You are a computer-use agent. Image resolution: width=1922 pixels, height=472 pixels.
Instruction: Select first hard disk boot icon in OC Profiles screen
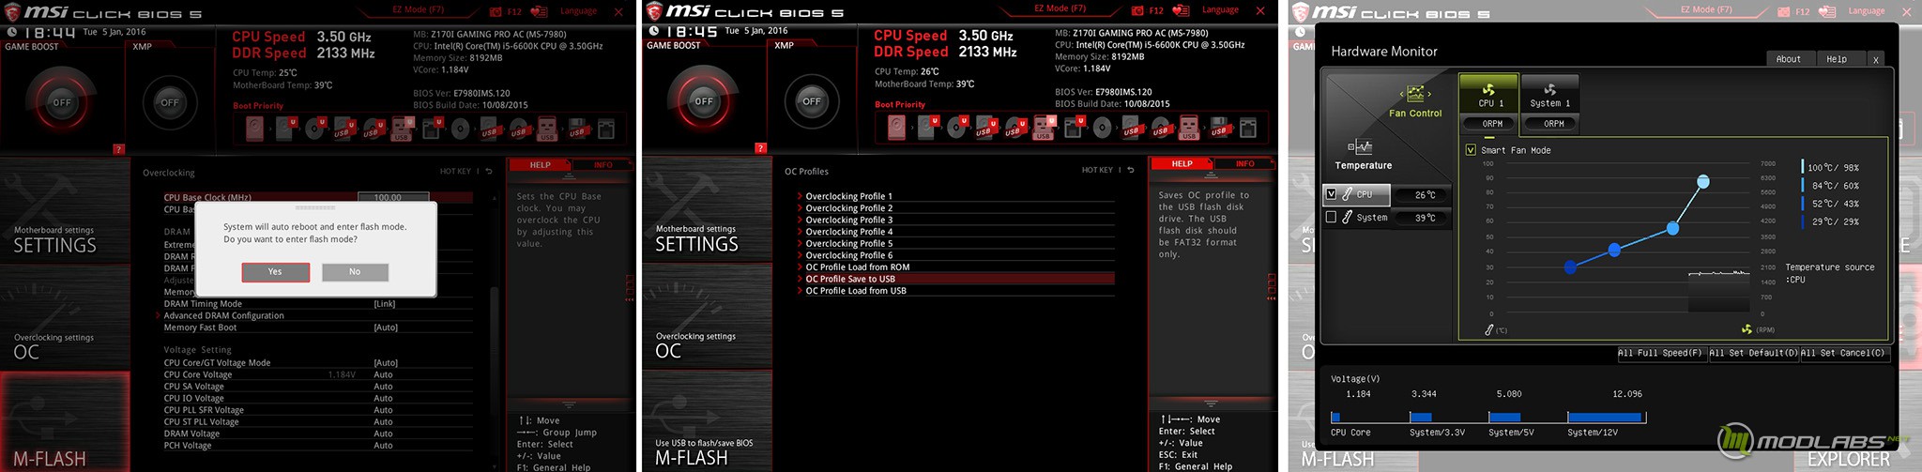coord(896,129)
